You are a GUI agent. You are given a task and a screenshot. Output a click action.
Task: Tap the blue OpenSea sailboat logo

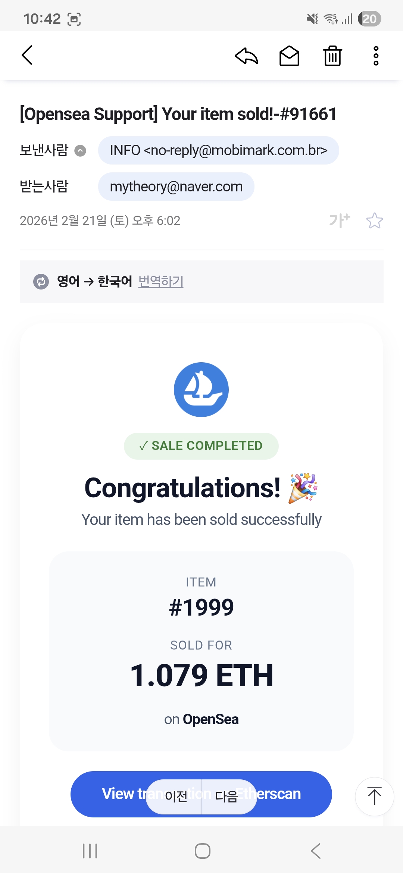[x=201, y=389]
